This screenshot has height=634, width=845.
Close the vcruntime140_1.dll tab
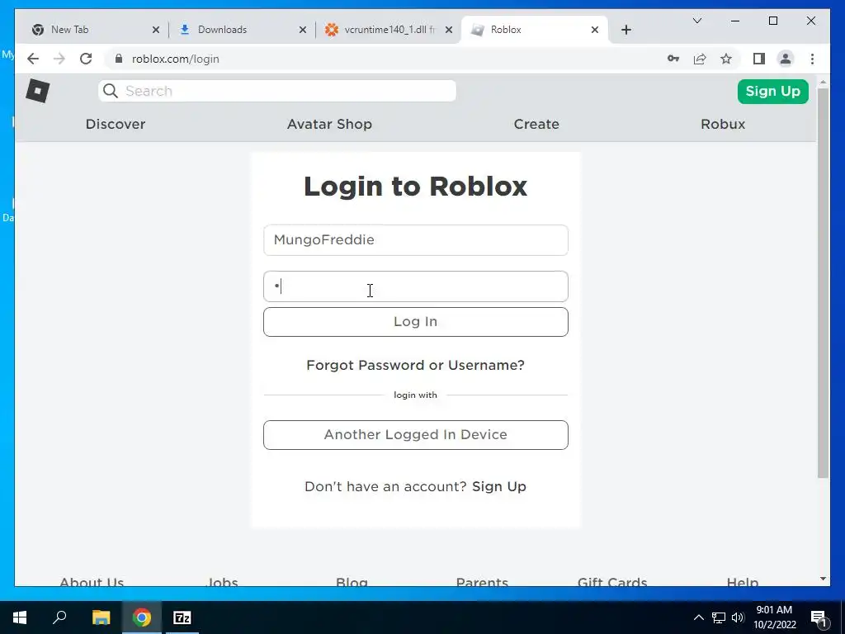(448, 31)
